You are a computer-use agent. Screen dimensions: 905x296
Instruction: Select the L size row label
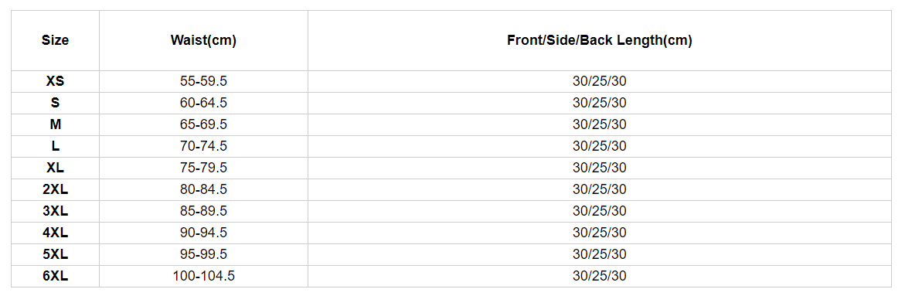click(x=56, y=146)
